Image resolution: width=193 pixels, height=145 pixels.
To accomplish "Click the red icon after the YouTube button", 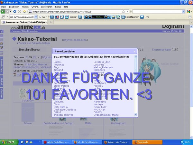I will (x=62, y=17).
